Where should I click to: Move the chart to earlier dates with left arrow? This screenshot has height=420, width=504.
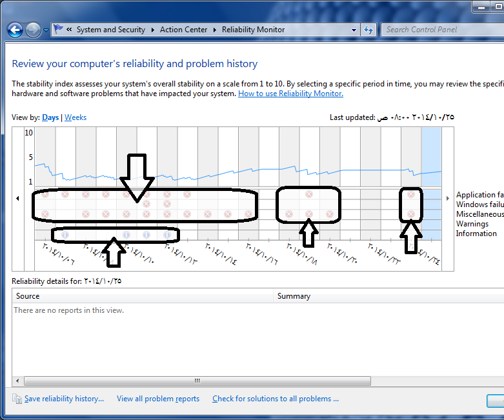coord(17,199)
